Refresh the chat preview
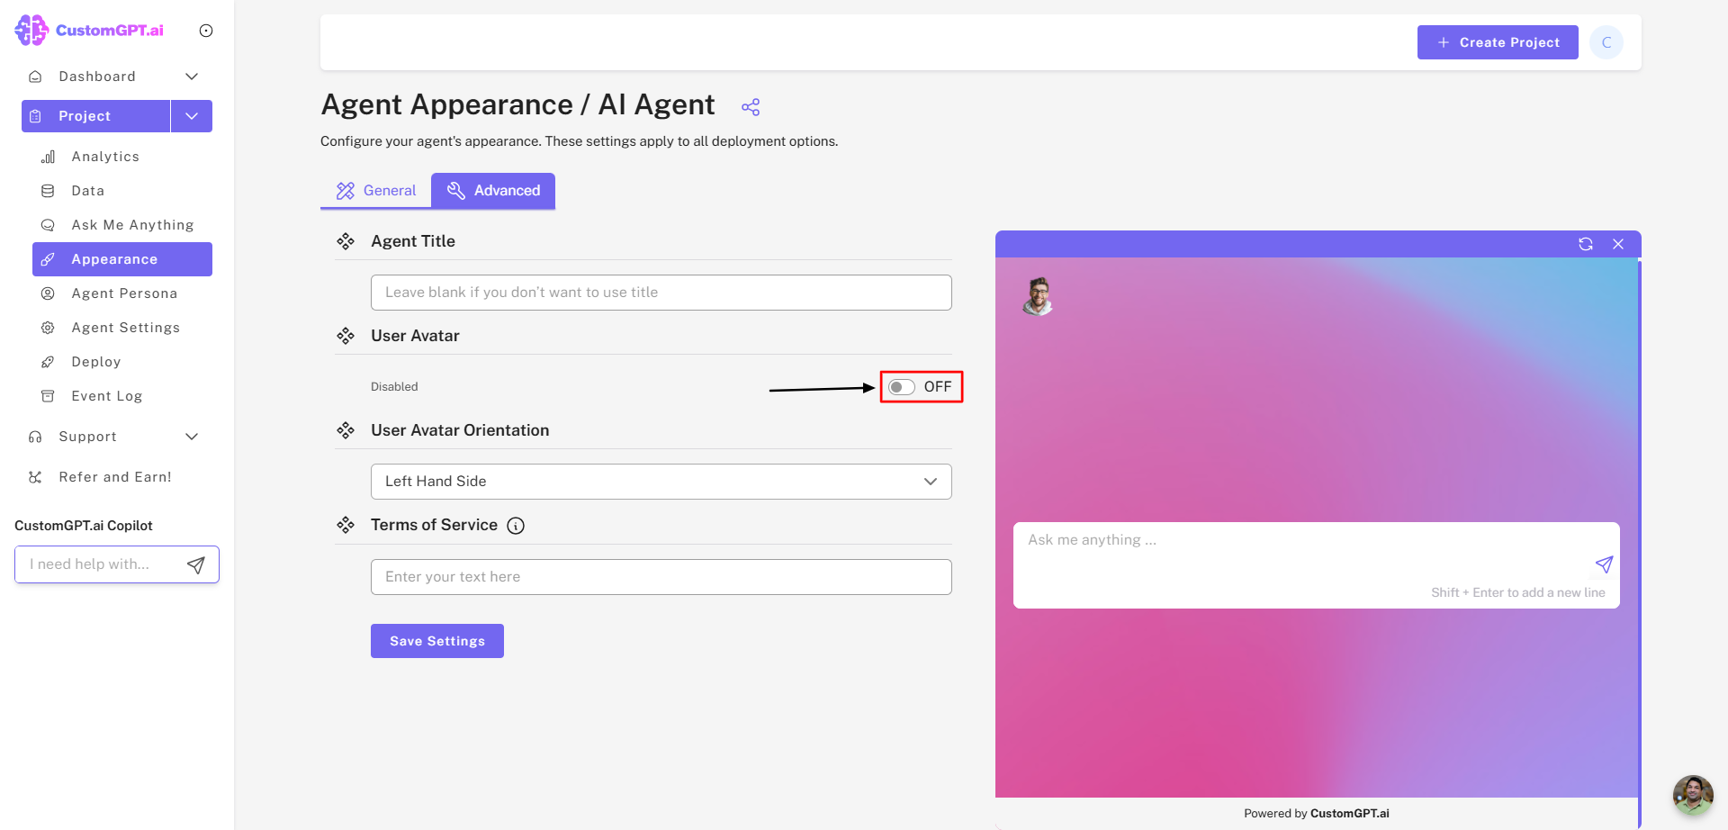 point(1586,244)
